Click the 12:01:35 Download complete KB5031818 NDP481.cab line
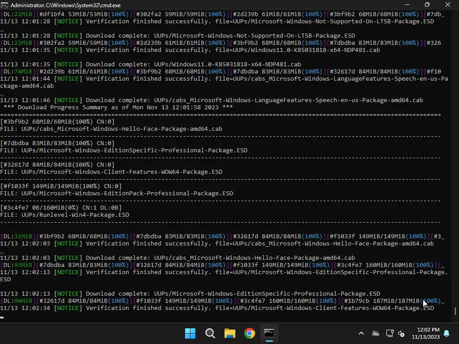Viewport: 459px width, 344px height. [x=151, y=64]
